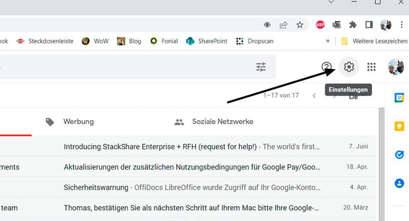
Task: Expand hidden bookmarks chevron
Action: coord(328,41)
